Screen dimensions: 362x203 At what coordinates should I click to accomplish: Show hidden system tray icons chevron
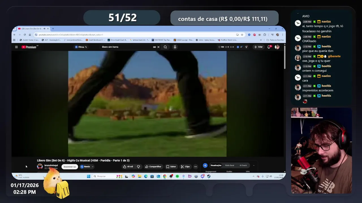click(253, 176)
